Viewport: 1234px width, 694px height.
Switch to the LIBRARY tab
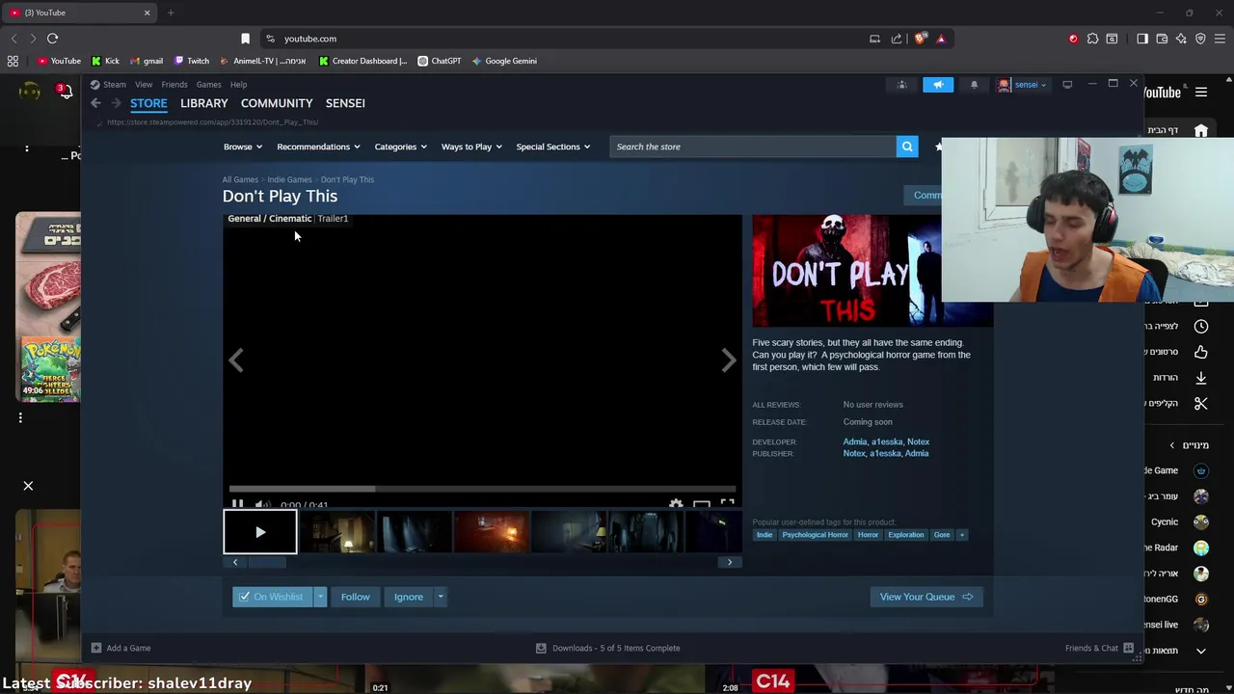point(204,103)
